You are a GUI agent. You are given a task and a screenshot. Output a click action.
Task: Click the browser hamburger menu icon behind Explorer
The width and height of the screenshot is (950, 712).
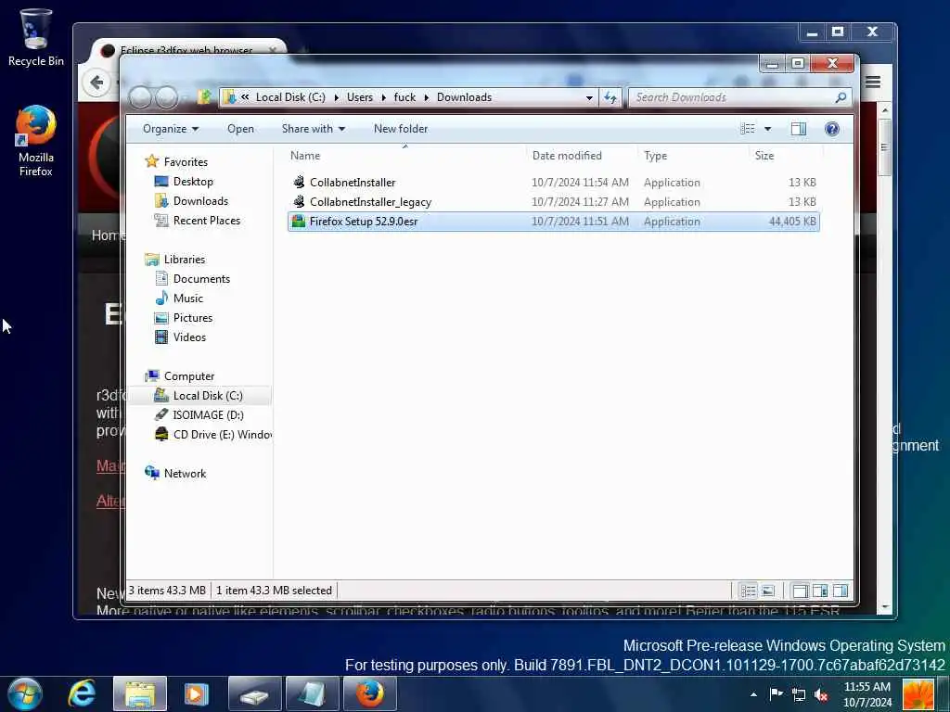[x=872, y=82]
